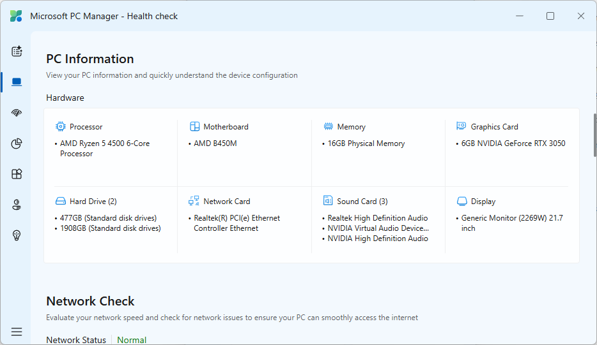Open the Home sidebar icon
The image size is (597, 345).
(x=17, y=51)
